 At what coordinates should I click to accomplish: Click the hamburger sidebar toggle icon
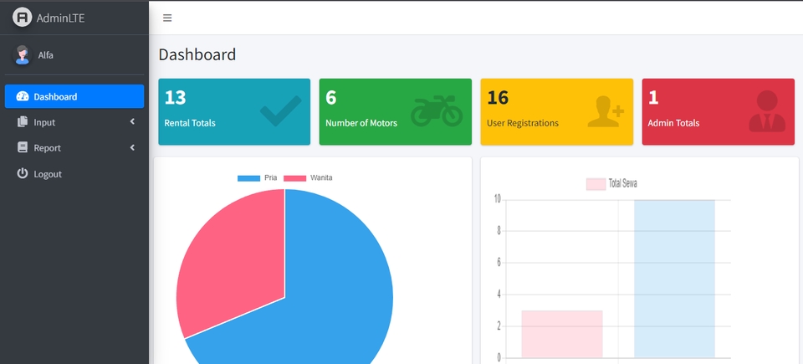point(167,18)
